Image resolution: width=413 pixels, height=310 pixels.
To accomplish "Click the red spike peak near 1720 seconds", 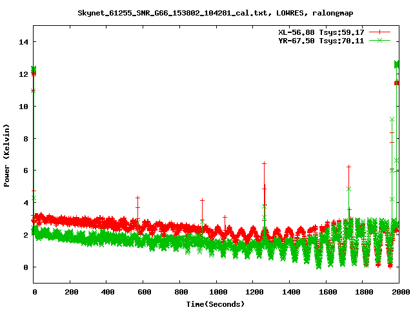I will [348, 167].
